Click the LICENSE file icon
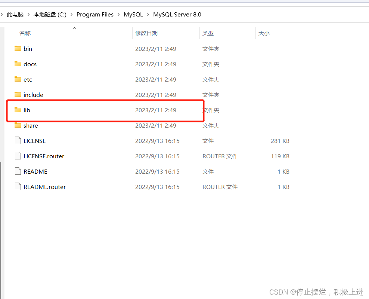369x299 pixels. [18, 141]
